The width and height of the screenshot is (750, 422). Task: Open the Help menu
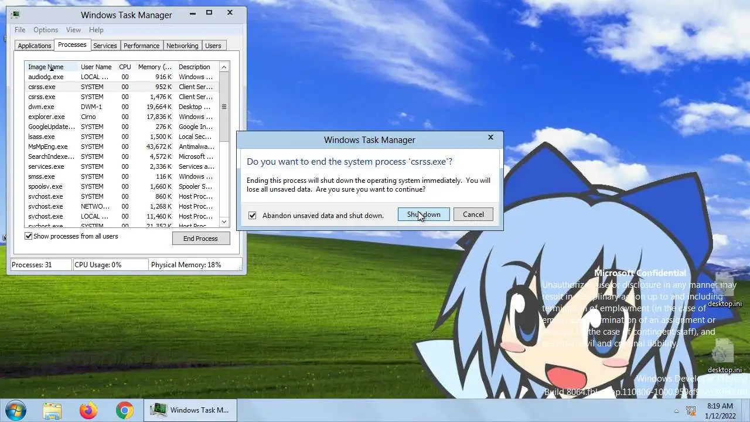pyautogui.click(x=96, y=30)
